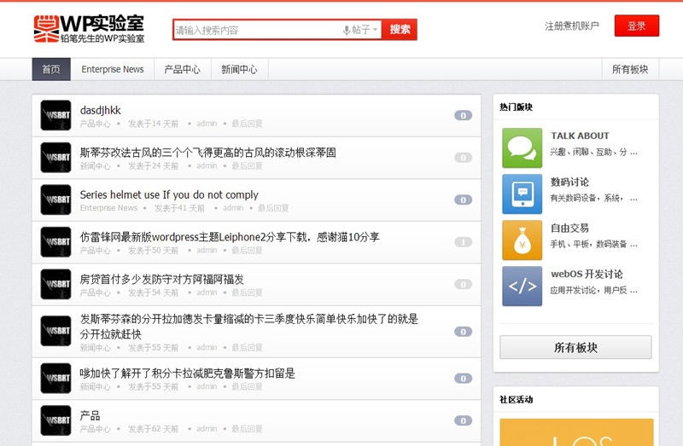Switch to the 产品中心 tab

click(182, 70)
